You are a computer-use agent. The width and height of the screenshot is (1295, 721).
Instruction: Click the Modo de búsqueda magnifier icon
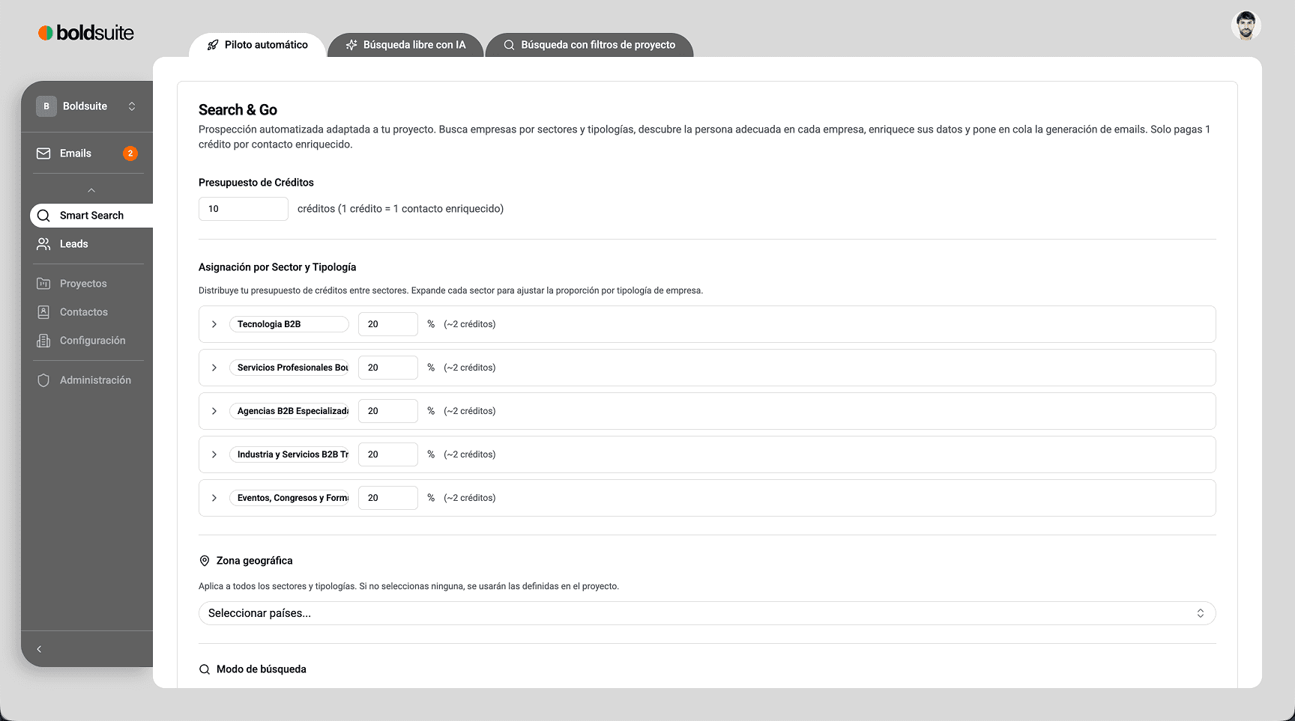(x=204, y=669)
